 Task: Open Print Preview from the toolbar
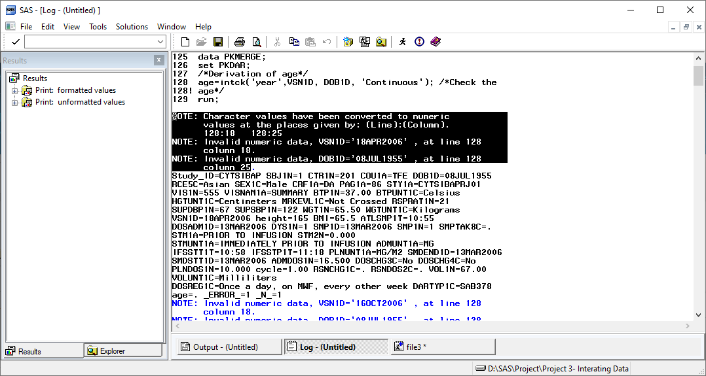point(256,42)
